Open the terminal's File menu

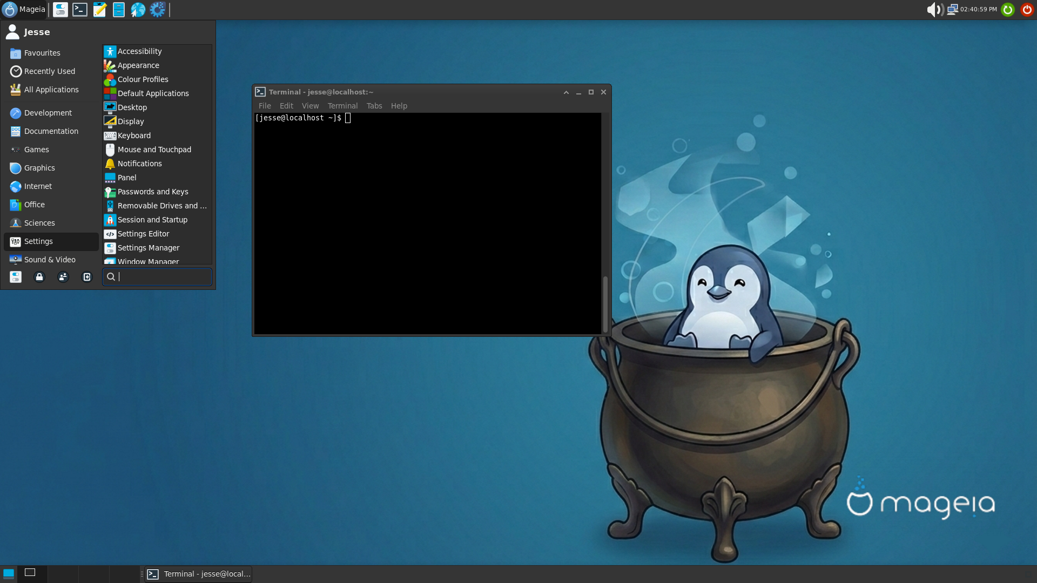click(x=265, y=106)
